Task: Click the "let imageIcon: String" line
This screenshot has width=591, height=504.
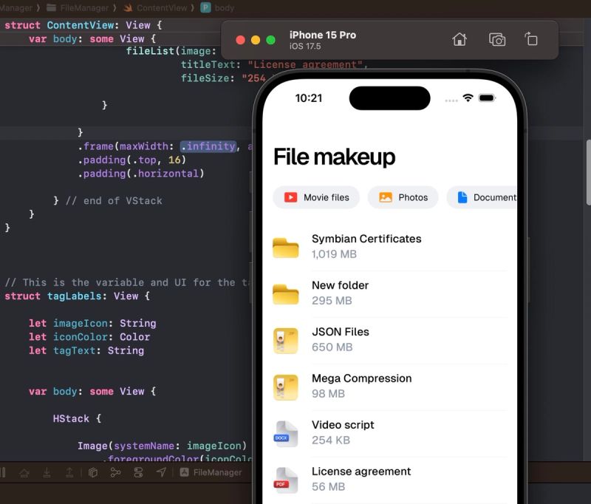Action: click(92, 323)
